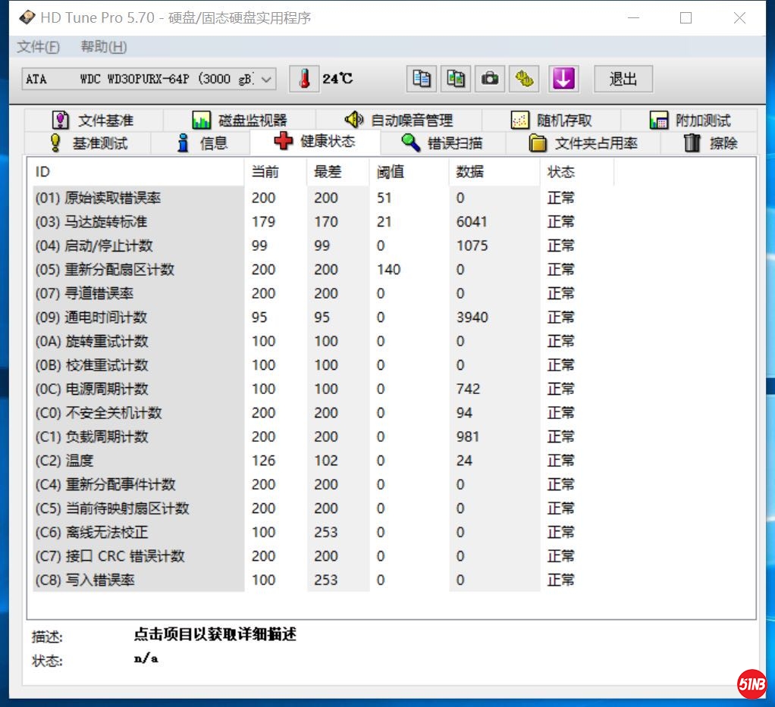Open the 文件(F) menu

click(x=38, y=46)
